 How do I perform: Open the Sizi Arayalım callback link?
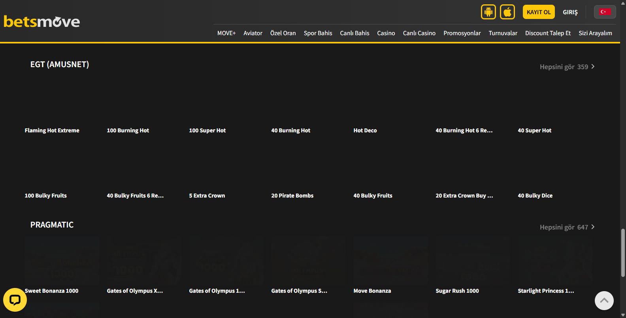(x=595, y=33)
